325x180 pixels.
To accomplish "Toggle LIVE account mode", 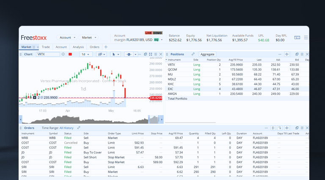I will coord(149,33).
